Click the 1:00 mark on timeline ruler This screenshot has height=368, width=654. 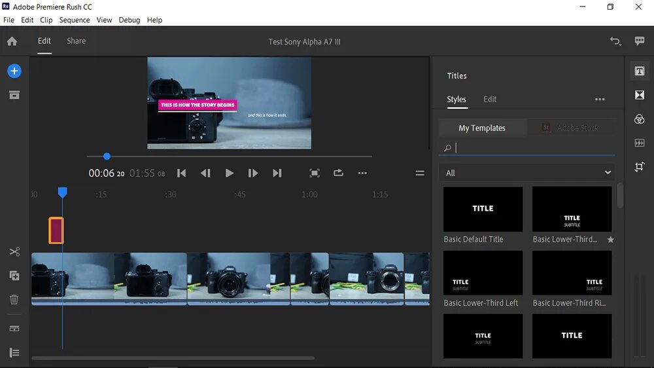coord(309,194)
